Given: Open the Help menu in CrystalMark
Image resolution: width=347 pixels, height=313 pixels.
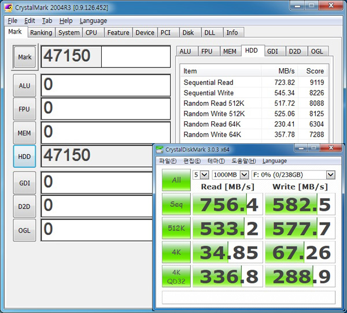Looking at the screenshot, I should tap(66, 21).
